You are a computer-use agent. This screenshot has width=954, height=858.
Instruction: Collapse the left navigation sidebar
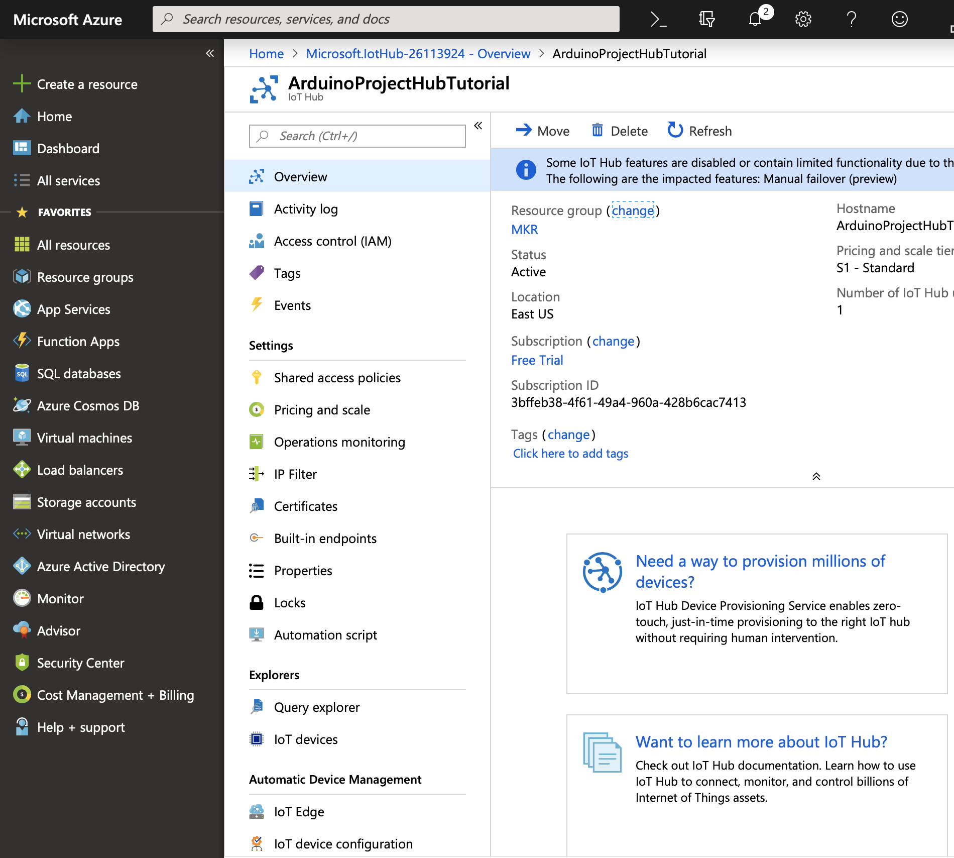pyautogui.click(x=209, y=53)
